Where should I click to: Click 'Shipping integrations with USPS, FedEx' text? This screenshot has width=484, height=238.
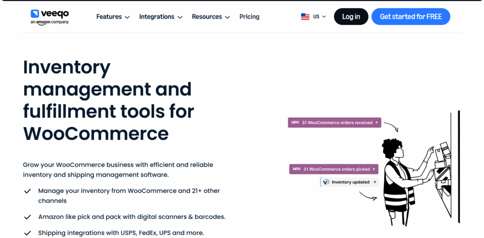(121, 233)
